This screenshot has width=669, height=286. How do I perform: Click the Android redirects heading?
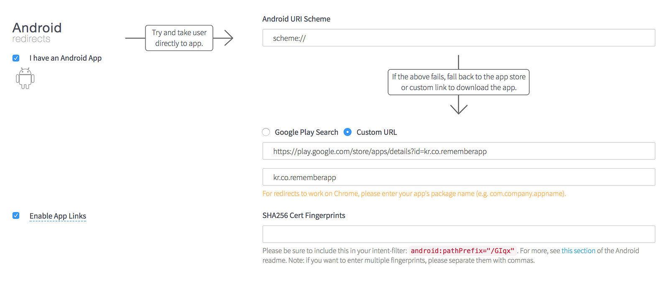point(37,33)
